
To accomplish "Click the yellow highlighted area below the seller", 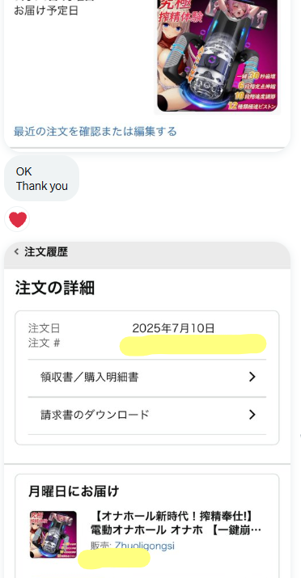I will pyautogui.click(x=114, y=559).
